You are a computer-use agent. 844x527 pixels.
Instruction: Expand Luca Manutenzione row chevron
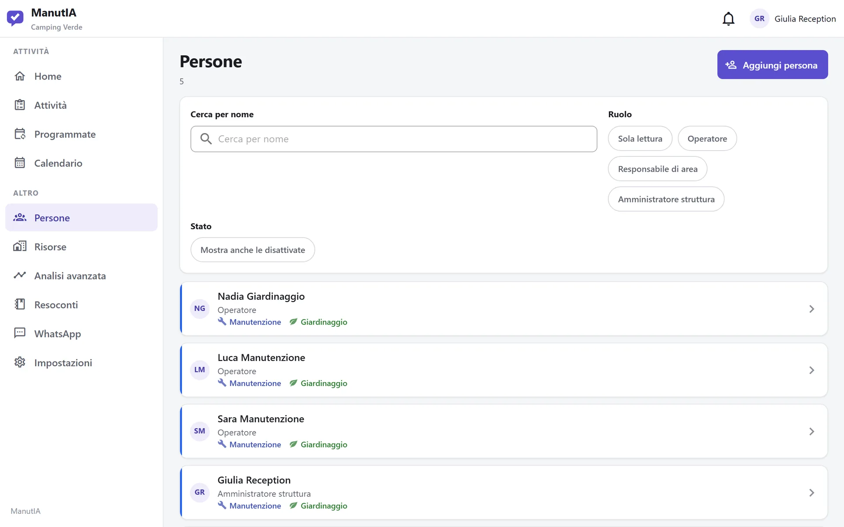[x=811, y=370]
